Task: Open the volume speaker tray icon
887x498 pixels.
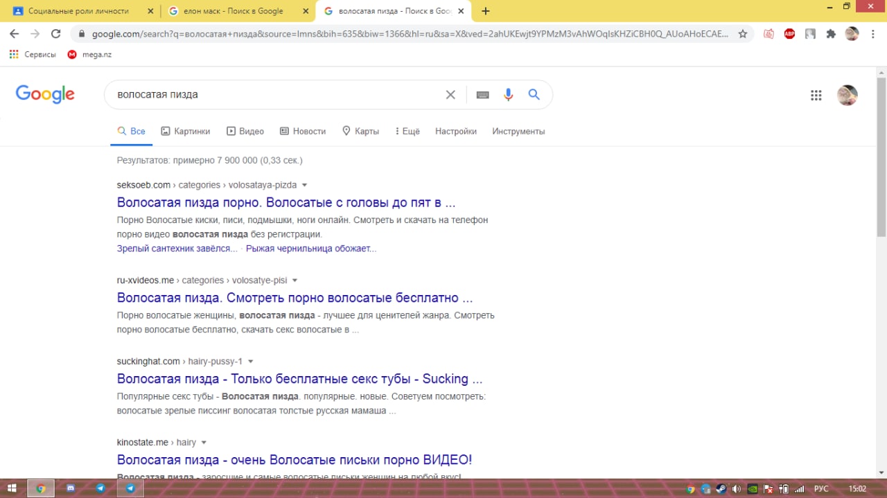Action: click(736, 488)
